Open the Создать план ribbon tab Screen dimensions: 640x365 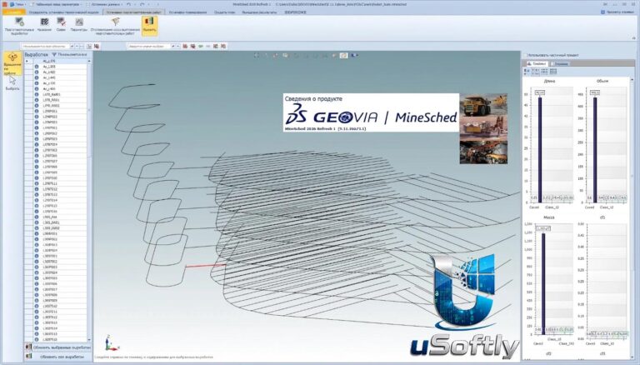[x=224, y=12]
